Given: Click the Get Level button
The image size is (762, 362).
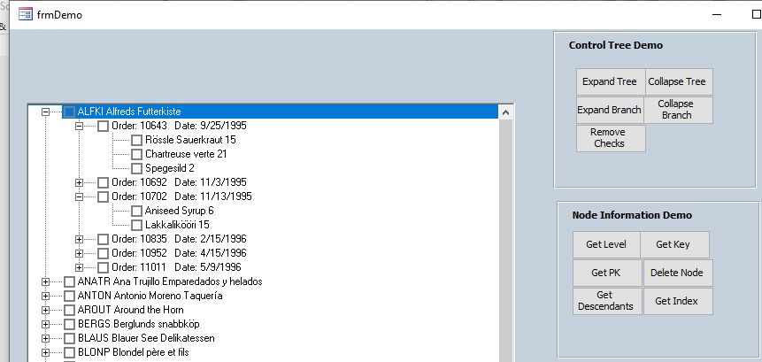Looking at the screenshot, I should coord(606,244).
